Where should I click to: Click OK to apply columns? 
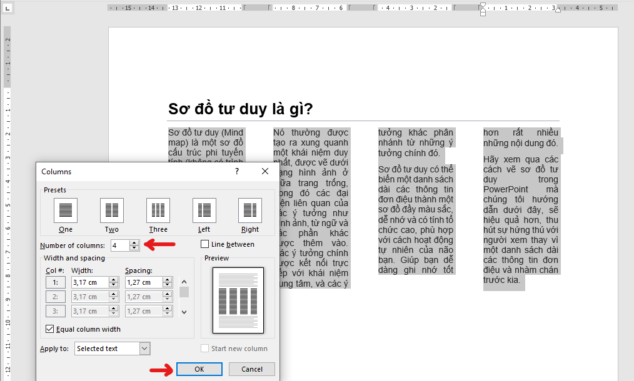(199, 369)
